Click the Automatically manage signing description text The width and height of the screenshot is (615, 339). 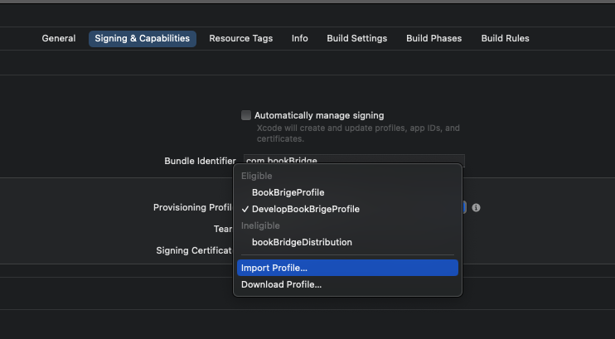(358, 133)
